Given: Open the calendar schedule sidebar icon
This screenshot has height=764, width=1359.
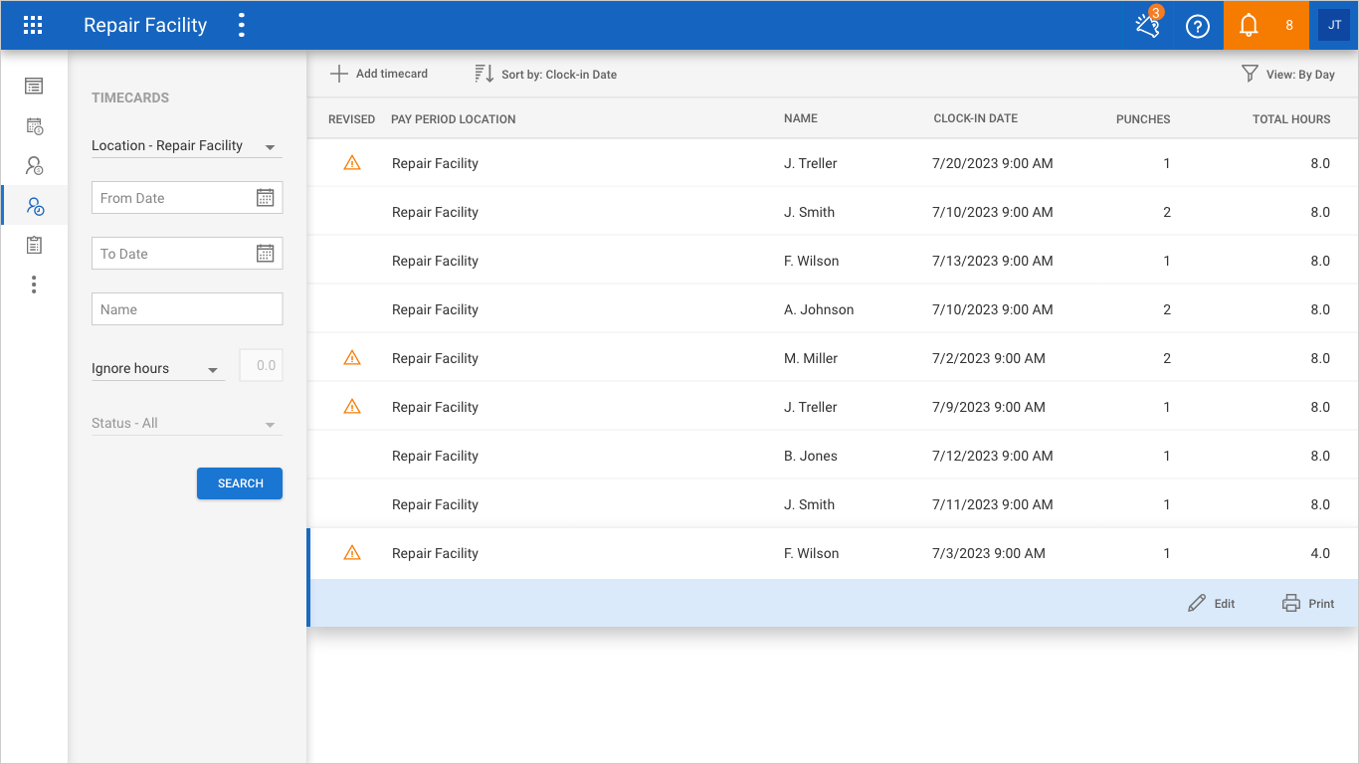Looking at the screenshot, I should point(34,126).
